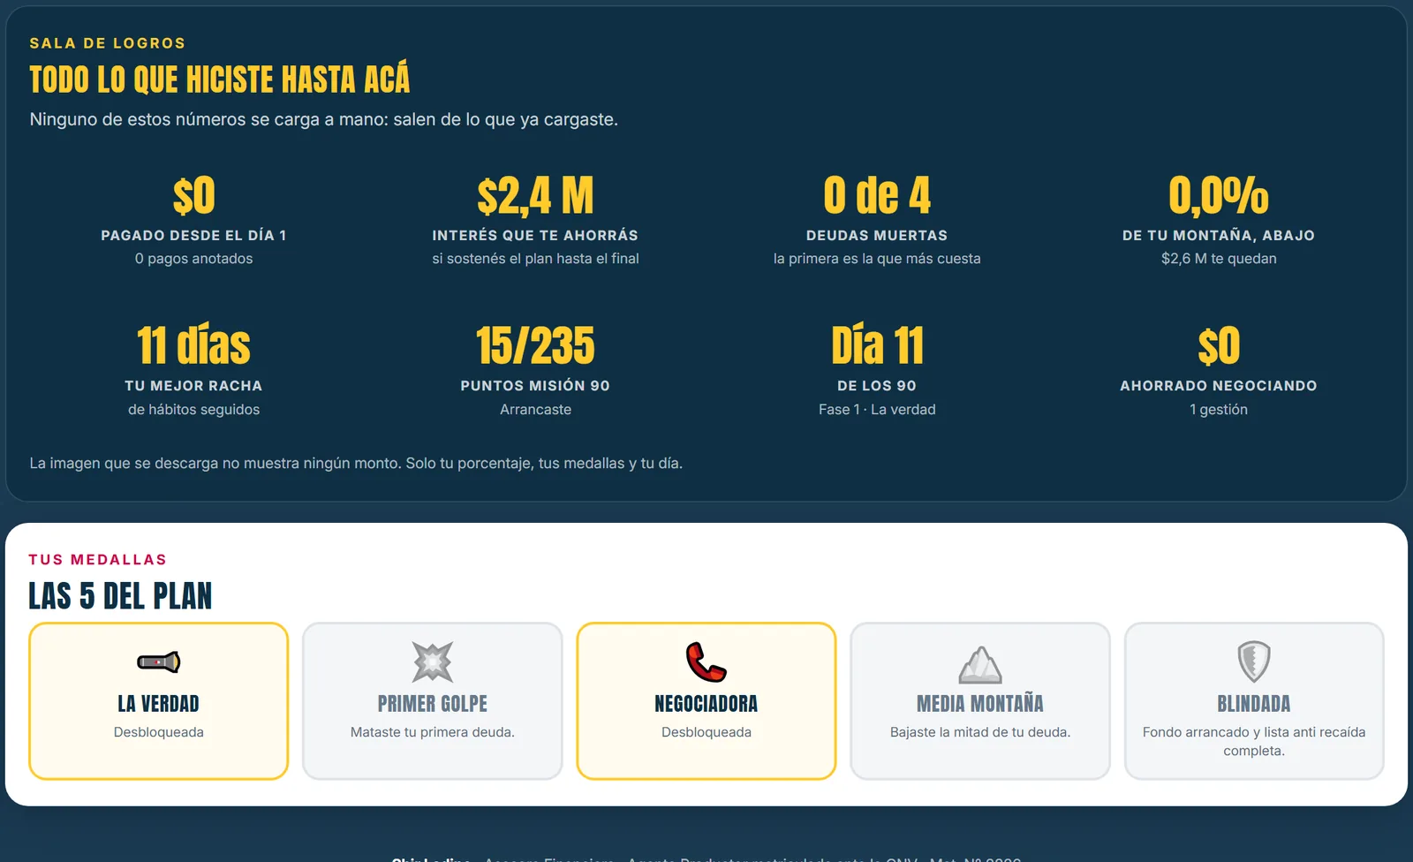Click the red phone icon on Negociadora medal
Viewport: 1413px width, 862px height.
[706, 662]
